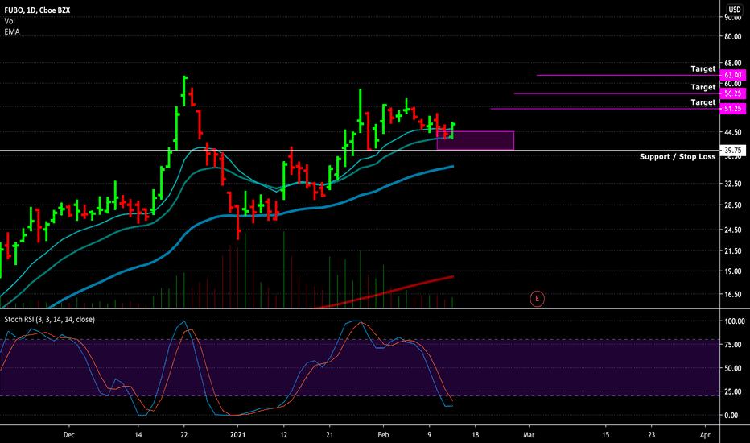Click the 21.50 price axis label
Screen dimensions: 750x443
pos(733,251)
